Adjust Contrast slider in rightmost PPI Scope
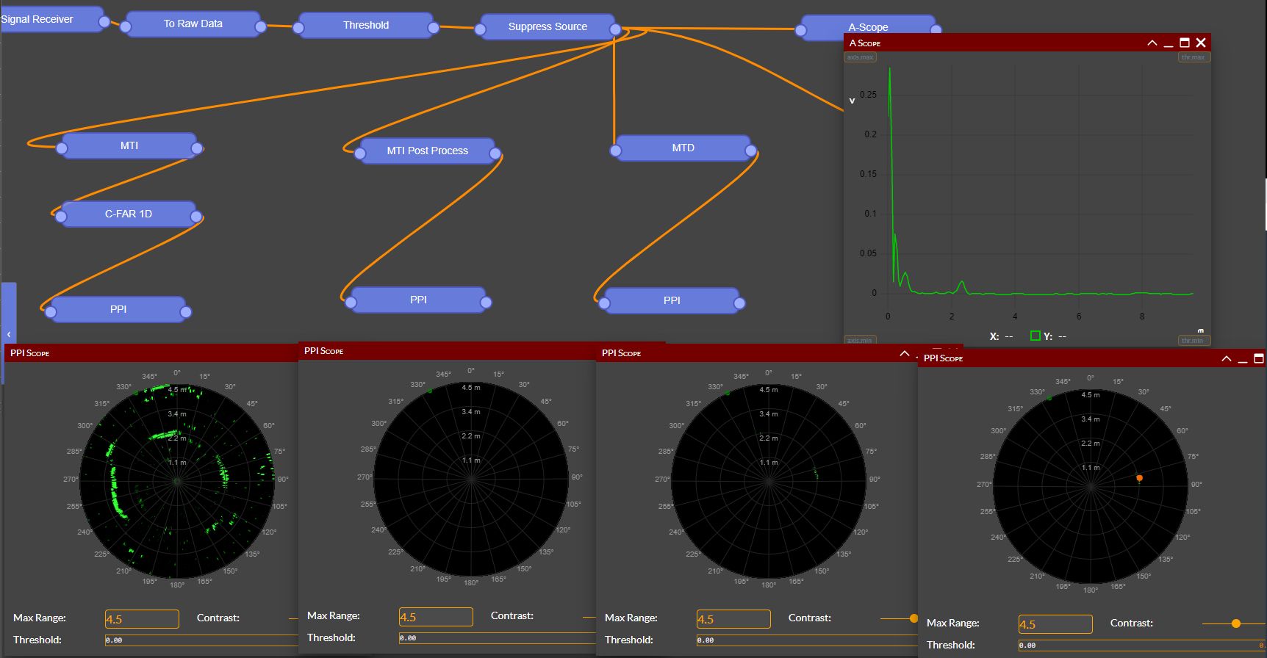The width and height of the screenshot is (1267, 658). point(1236,623)
